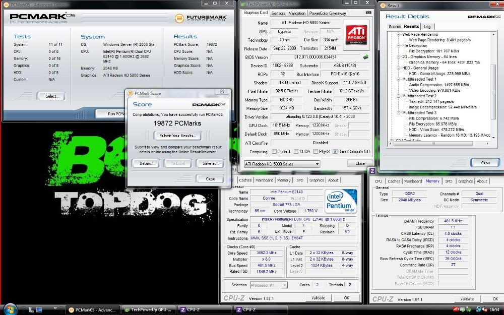
Task: Click the Details button in Score dialog
Action: pyautogui.click(x=147, y=163)
